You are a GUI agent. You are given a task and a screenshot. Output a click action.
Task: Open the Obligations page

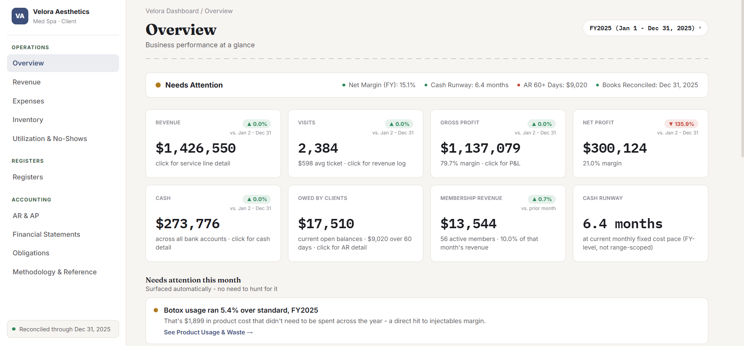click(x=63, y=253)
